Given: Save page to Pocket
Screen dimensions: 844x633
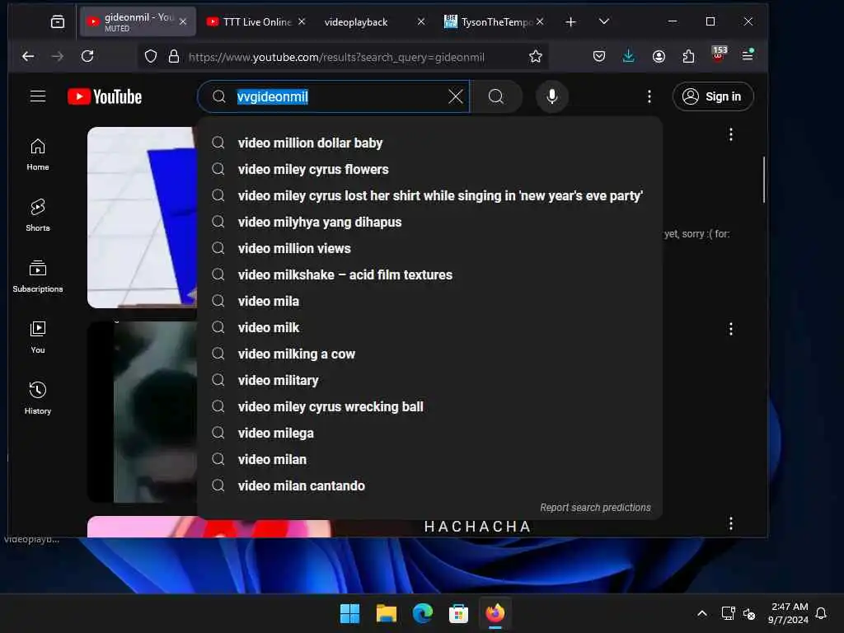Looking at the screenshot, I should [598, 57].
